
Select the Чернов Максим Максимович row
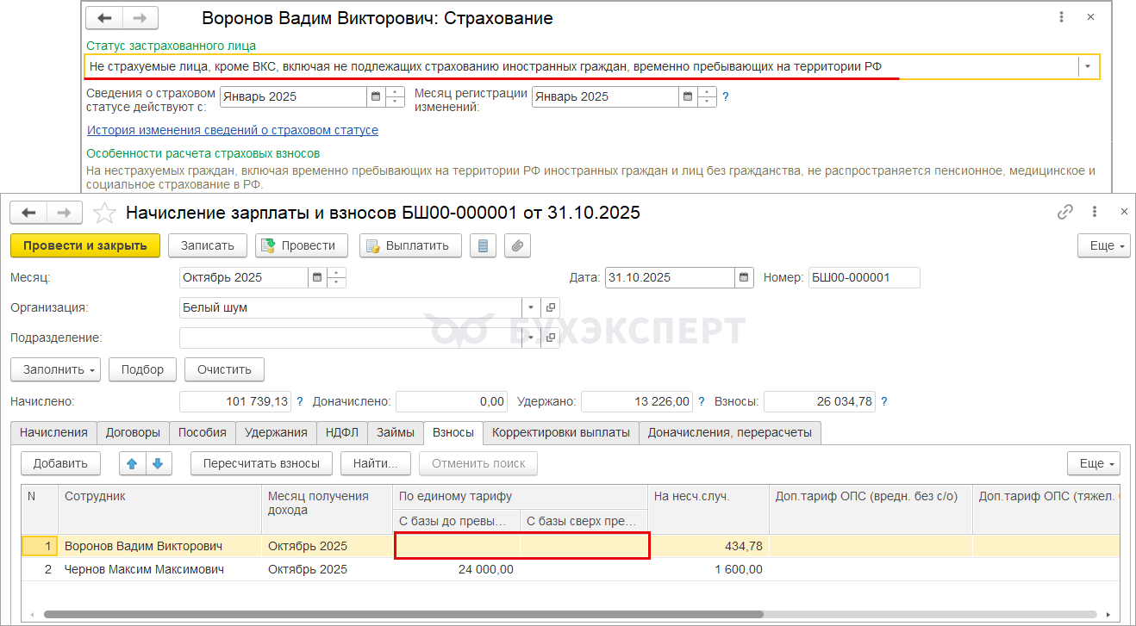point(144,569)
